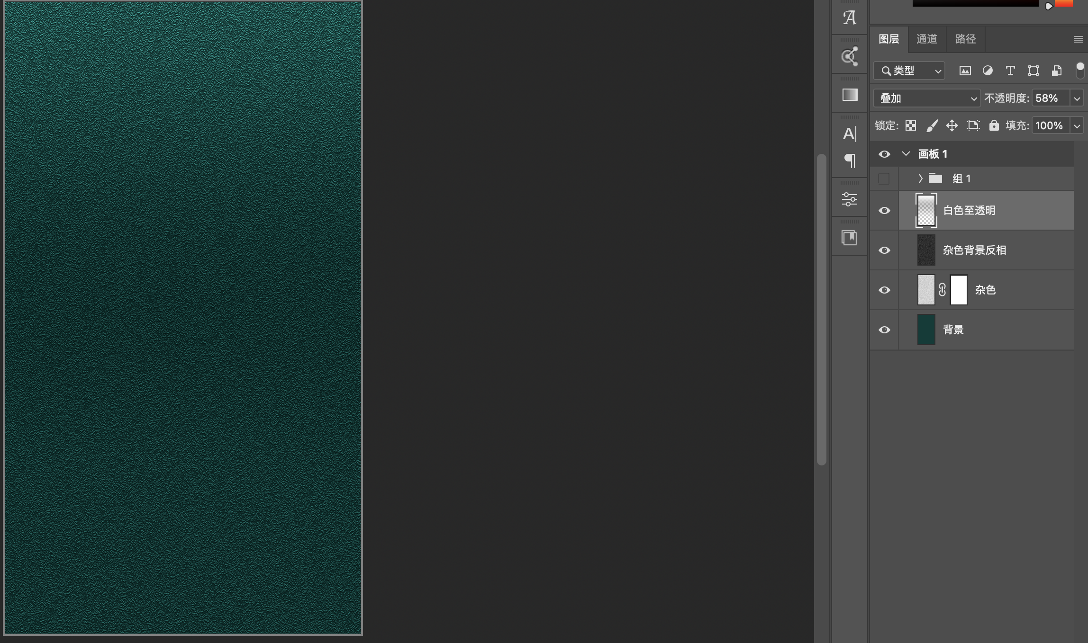Click the 杂色 layer mask thumbnail
The image size is (1088, 643).
click(x=959, y=290)
